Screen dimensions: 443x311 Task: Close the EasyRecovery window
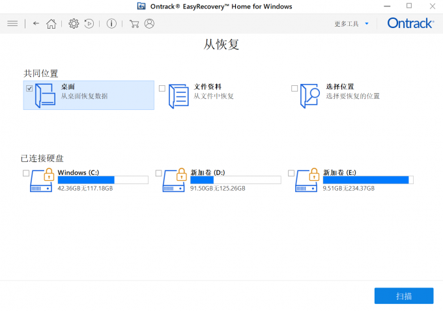433,6
